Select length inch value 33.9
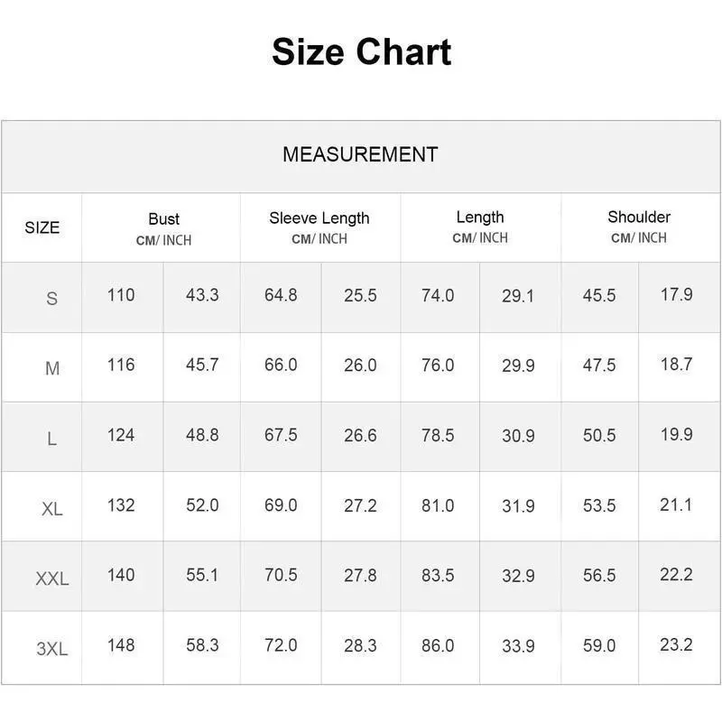Image resolution: width=722 pixels, height=722 pixels. (518, 646)
